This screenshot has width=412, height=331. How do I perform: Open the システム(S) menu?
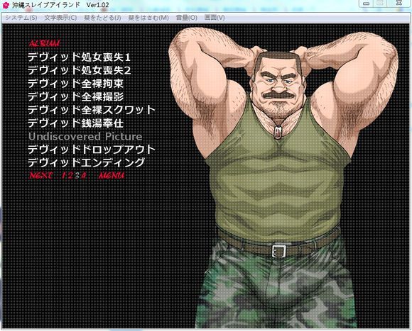[x=21, y=18]
